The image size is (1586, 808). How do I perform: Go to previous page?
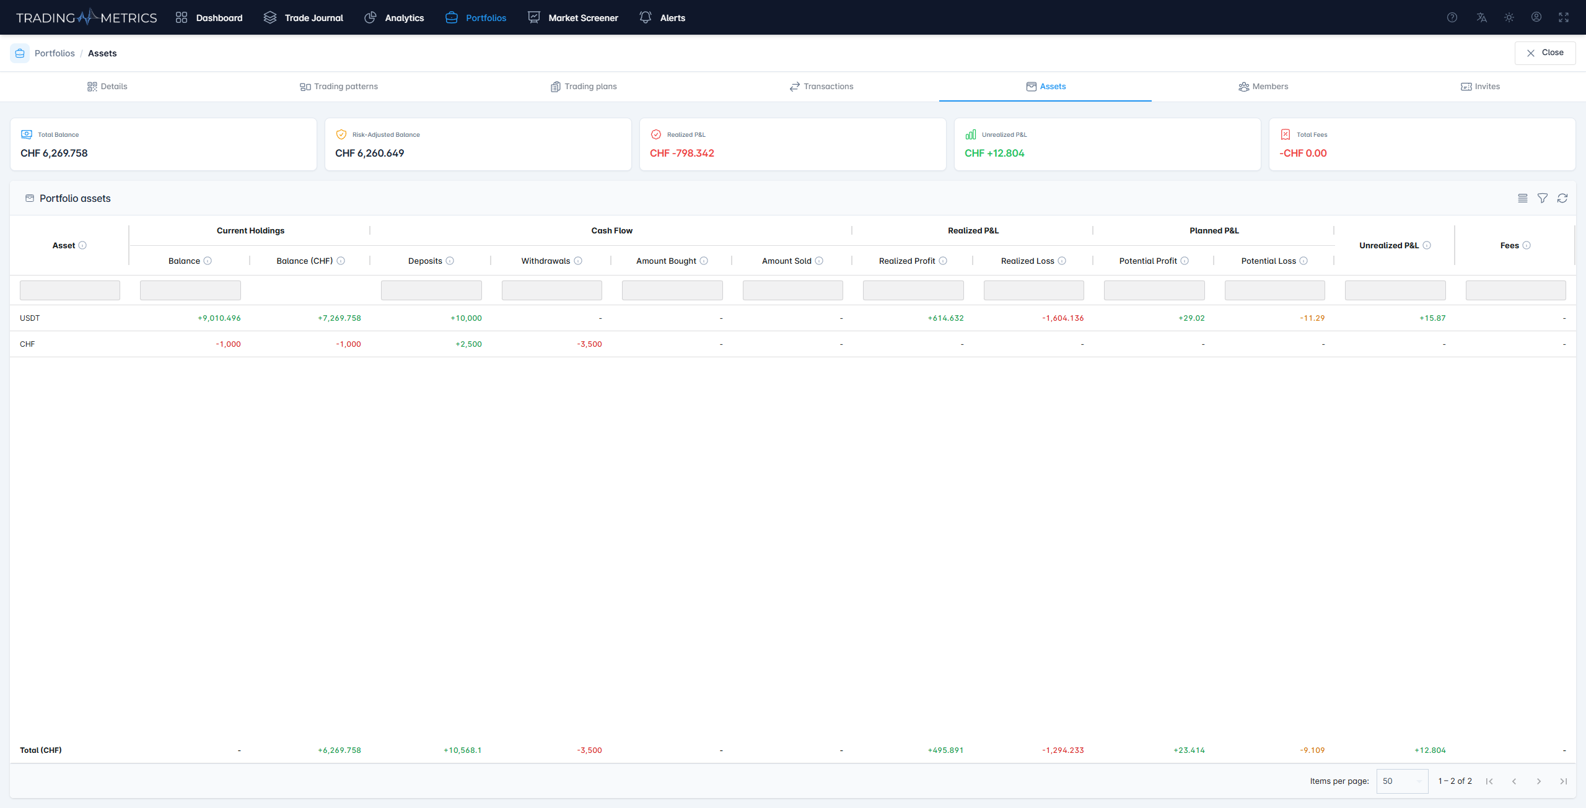pyautogui.click(x=1514, y=781)
